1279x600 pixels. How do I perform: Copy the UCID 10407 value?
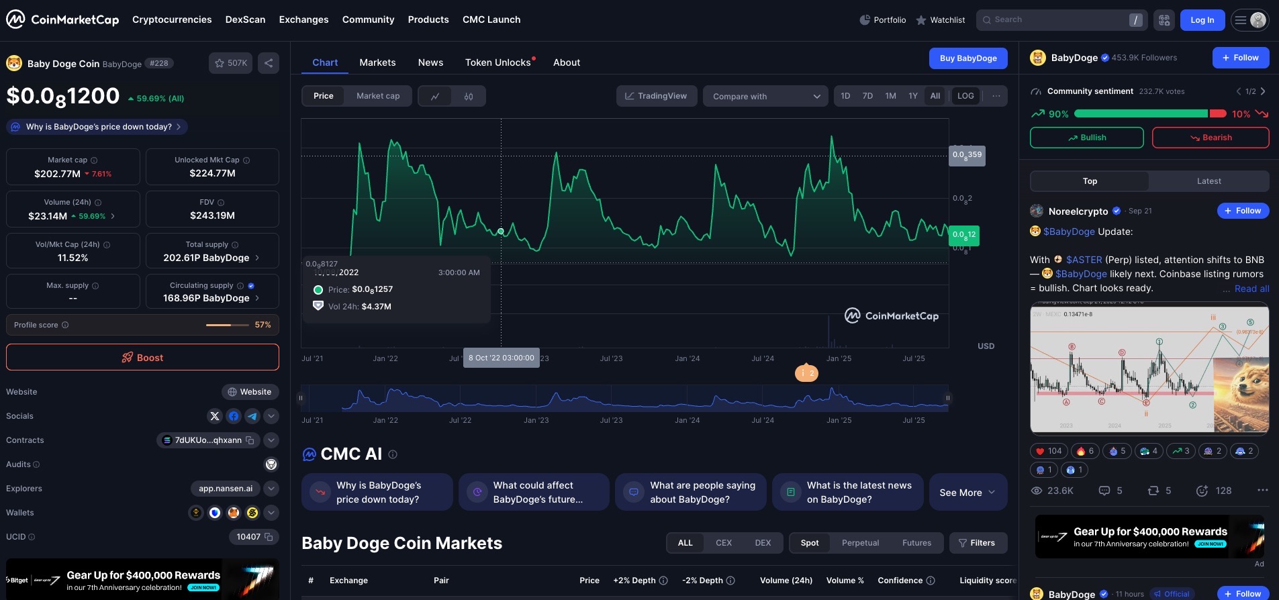click(x=269, y=537)
